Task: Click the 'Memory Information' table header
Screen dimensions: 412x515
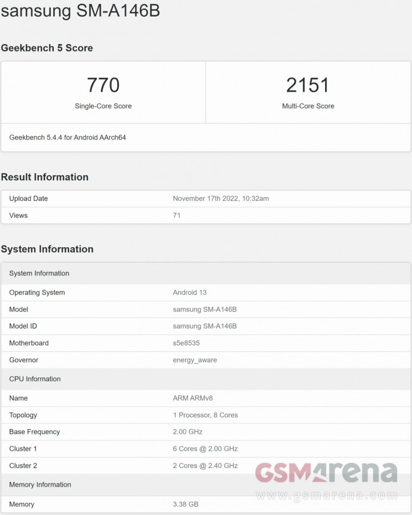Action: (206, 485)
